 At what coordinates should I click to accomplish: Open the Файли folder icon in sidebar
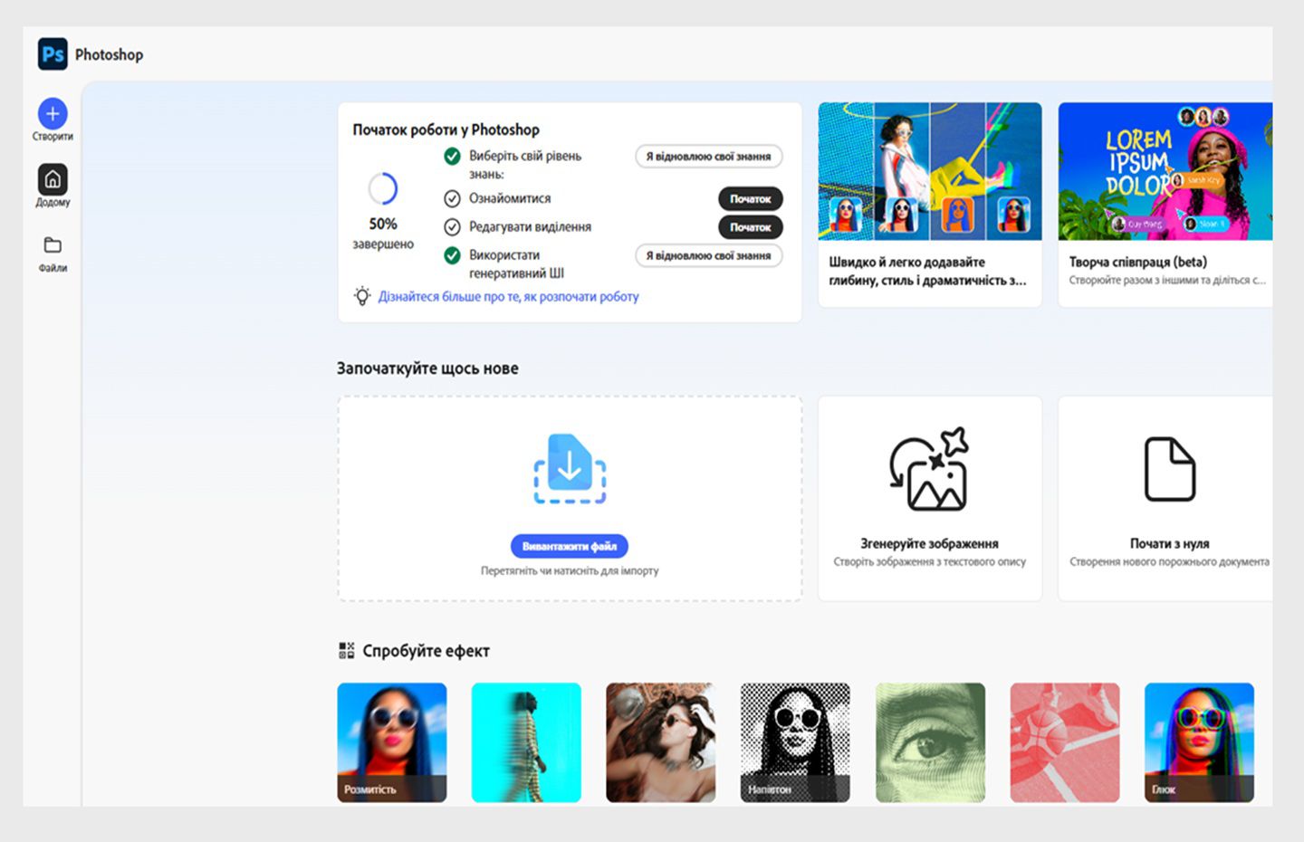(52, 244)
